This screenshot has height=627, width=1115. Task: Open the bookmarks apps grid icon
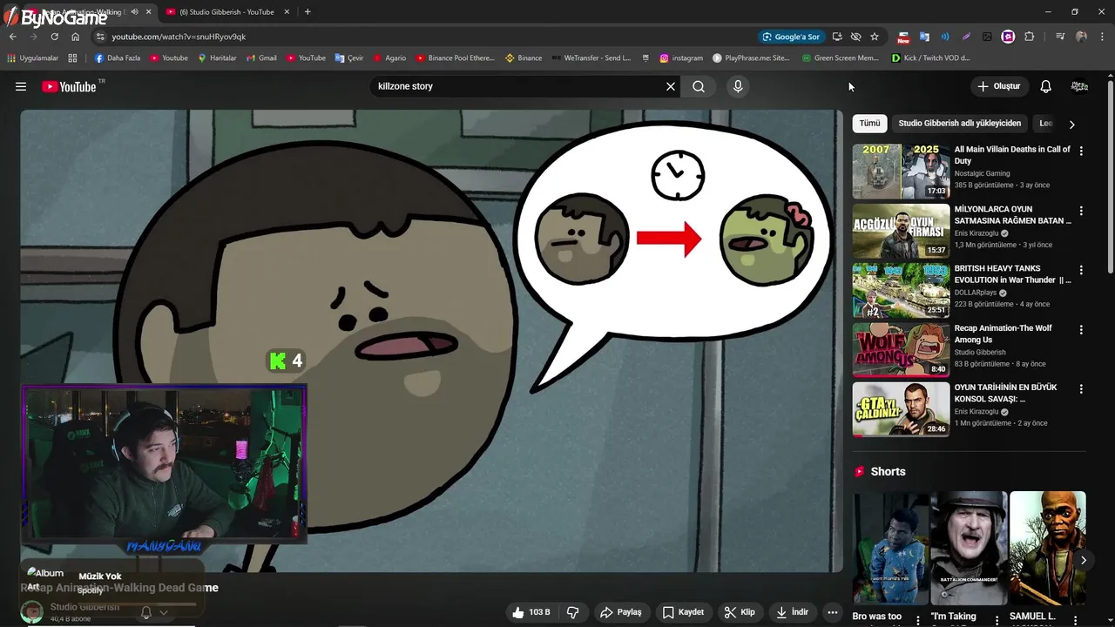click(x=72, y=58)
